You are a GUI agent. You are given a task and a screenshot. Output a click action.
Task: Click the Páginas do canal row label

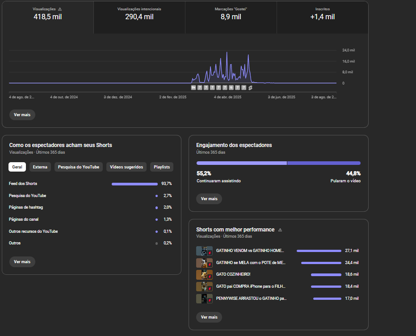24,219
